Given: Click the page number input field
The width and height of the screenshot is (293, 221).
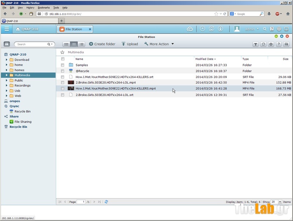Looking at the screenshot, I should tap(81, 202).
